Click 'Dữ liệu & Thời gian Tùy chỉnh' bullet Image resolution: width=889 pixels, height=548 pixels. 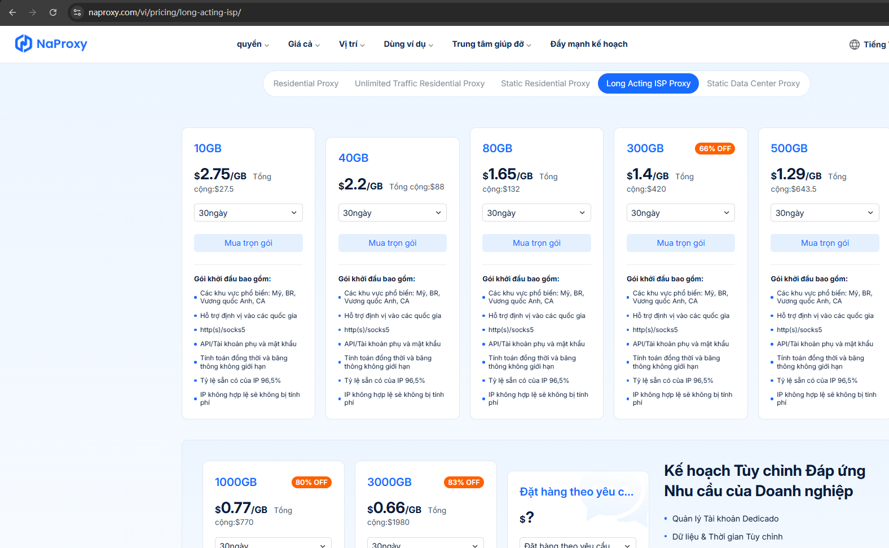pyautogui.click(x=727, y=537)
